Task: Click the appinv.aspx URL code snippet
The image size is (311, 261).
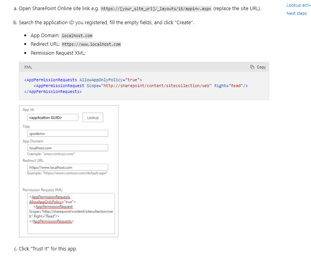Action: pyautogui.click(x=156, y=9)
